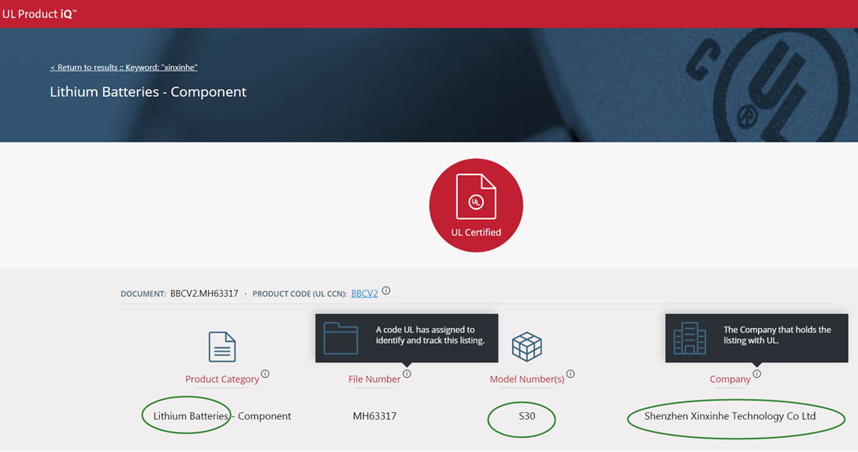Click Shenzhen Xinxinhe Technology Co Ltd text
Screen dimensions: 858x452
click(730, 416)
